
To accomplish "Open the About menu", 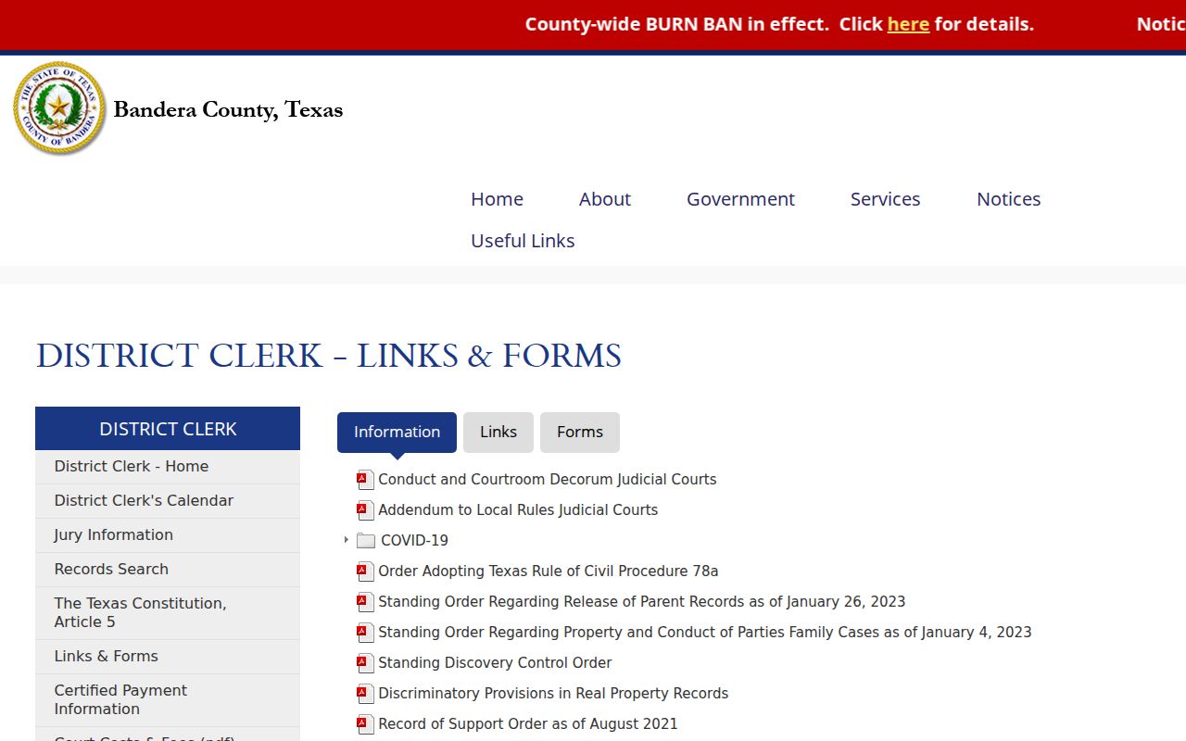I will coord(605,199).
